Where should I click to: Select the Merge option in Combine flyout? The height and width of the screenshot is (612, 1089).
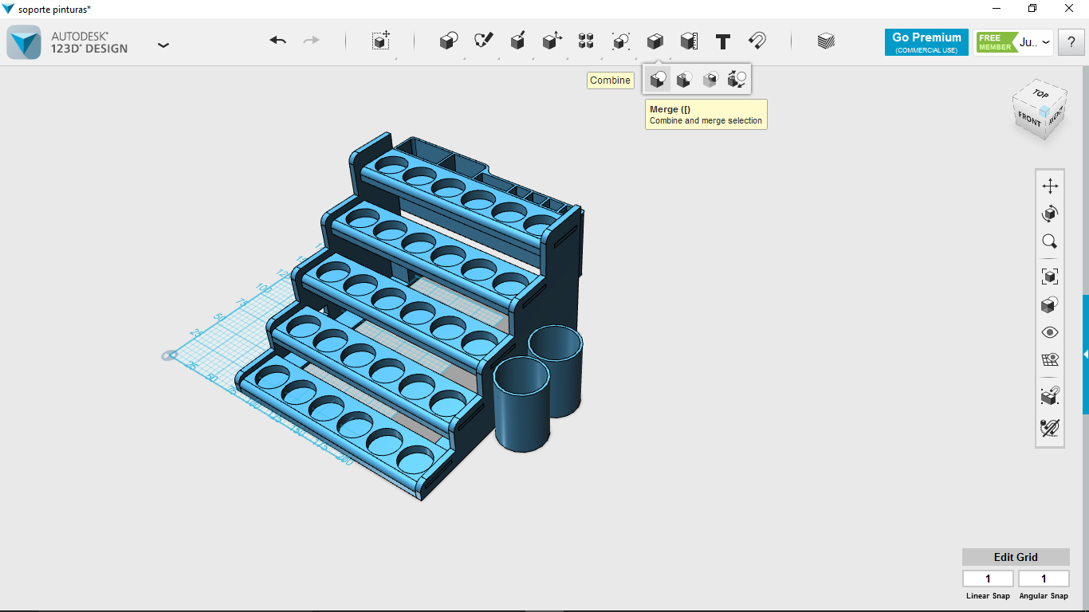(x=658, y=80)
